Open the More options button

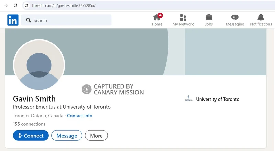96,136
